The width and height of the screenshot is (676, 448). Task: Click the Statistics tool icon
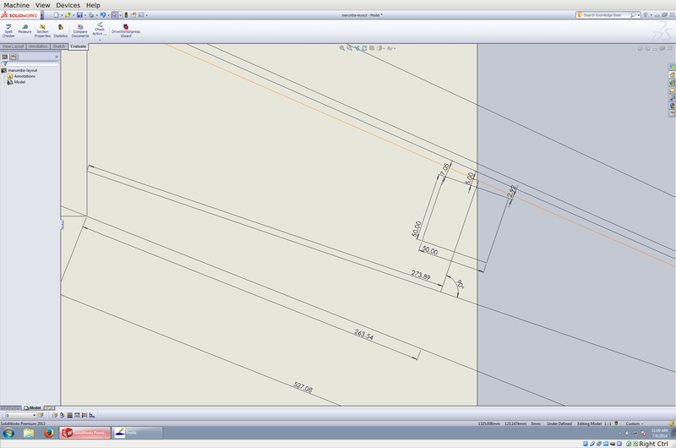tap(61, 30)
